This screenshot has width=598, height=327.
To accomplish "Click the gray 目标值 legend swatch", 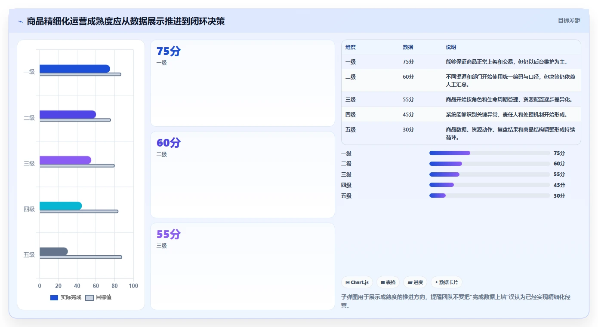I will tap(89, 298).
